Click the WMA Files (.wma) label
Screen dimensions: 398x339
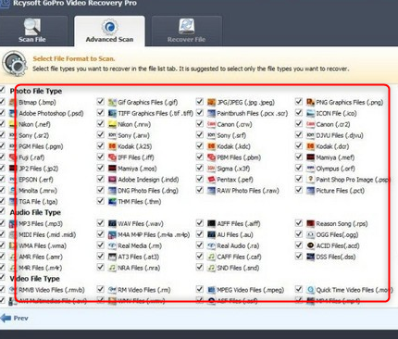pyautogui.click(x=43, y=246)
